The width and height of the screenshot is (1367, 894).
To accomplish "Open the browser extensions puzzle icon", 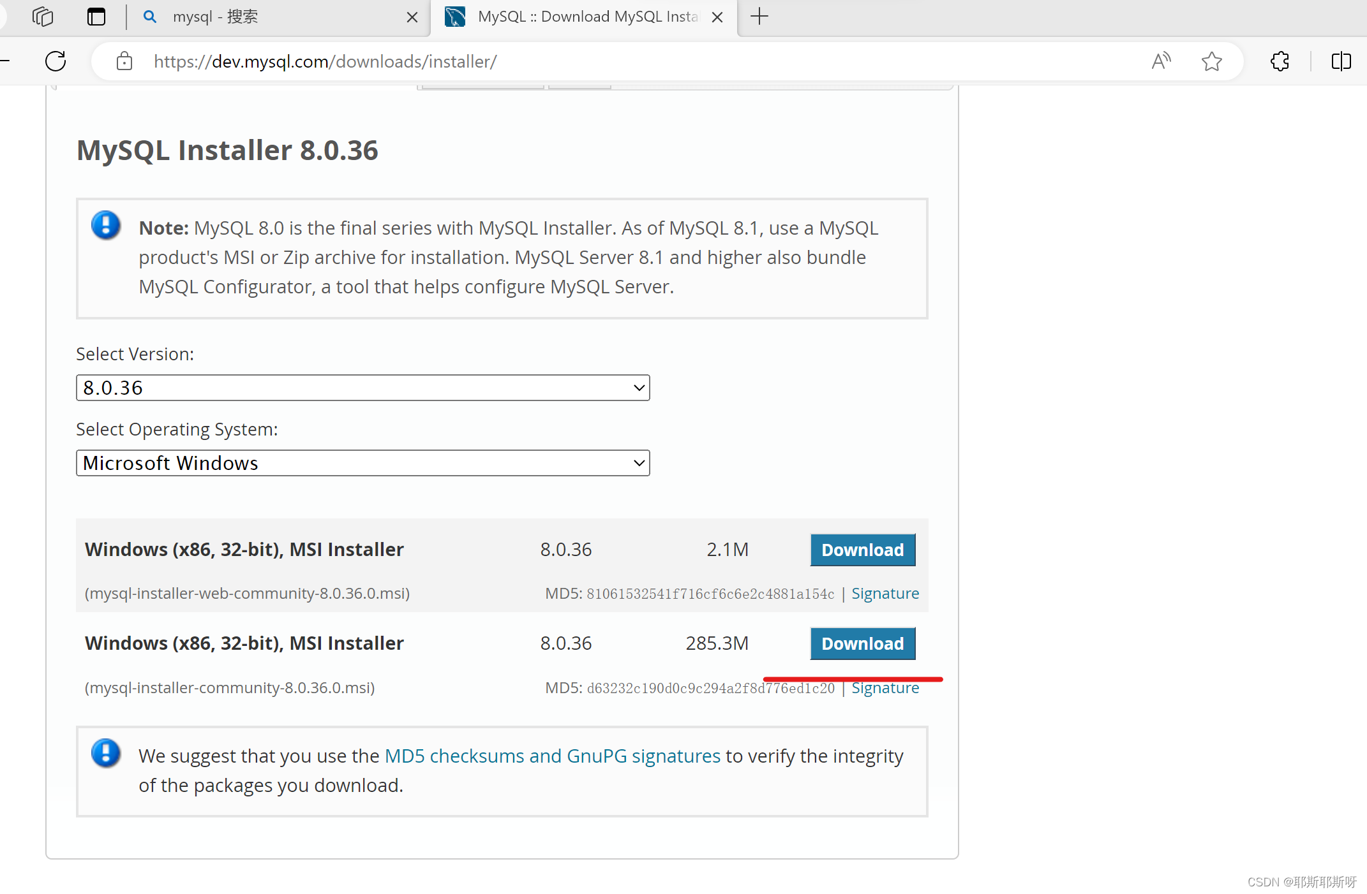I will 1280,61.
